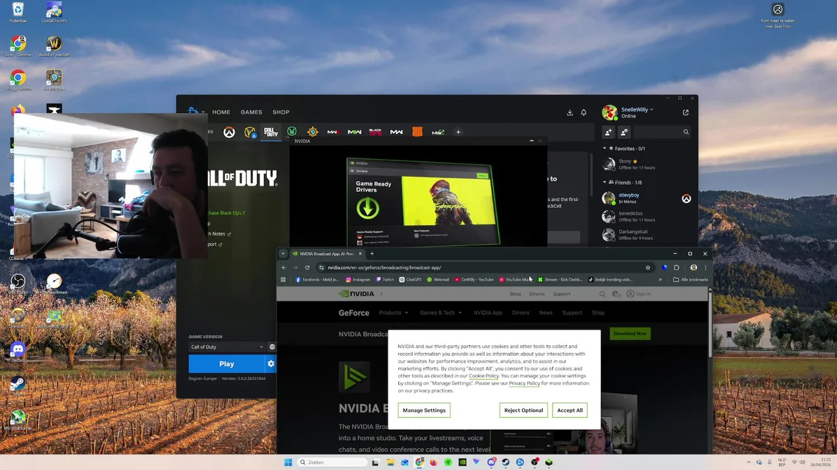
Task: Click the NVIDIA site search icon
Action: (x=602, y=294)
